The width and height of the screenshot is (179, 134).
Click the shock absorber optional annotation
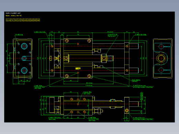pyautogui.click(x=136, y=80)
